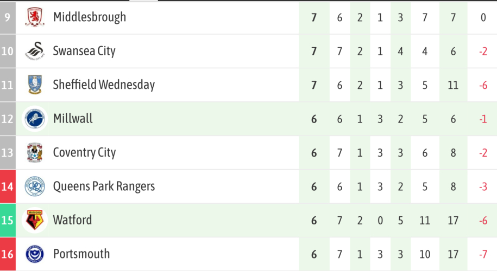Open the Portsmouth team link
The height and width of the screenshot is (271, 497).
81,254
